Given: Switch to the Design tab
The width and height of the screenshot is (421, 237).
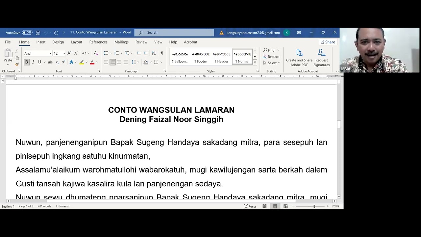Looking at the screenshot, I should click(58, 42).
